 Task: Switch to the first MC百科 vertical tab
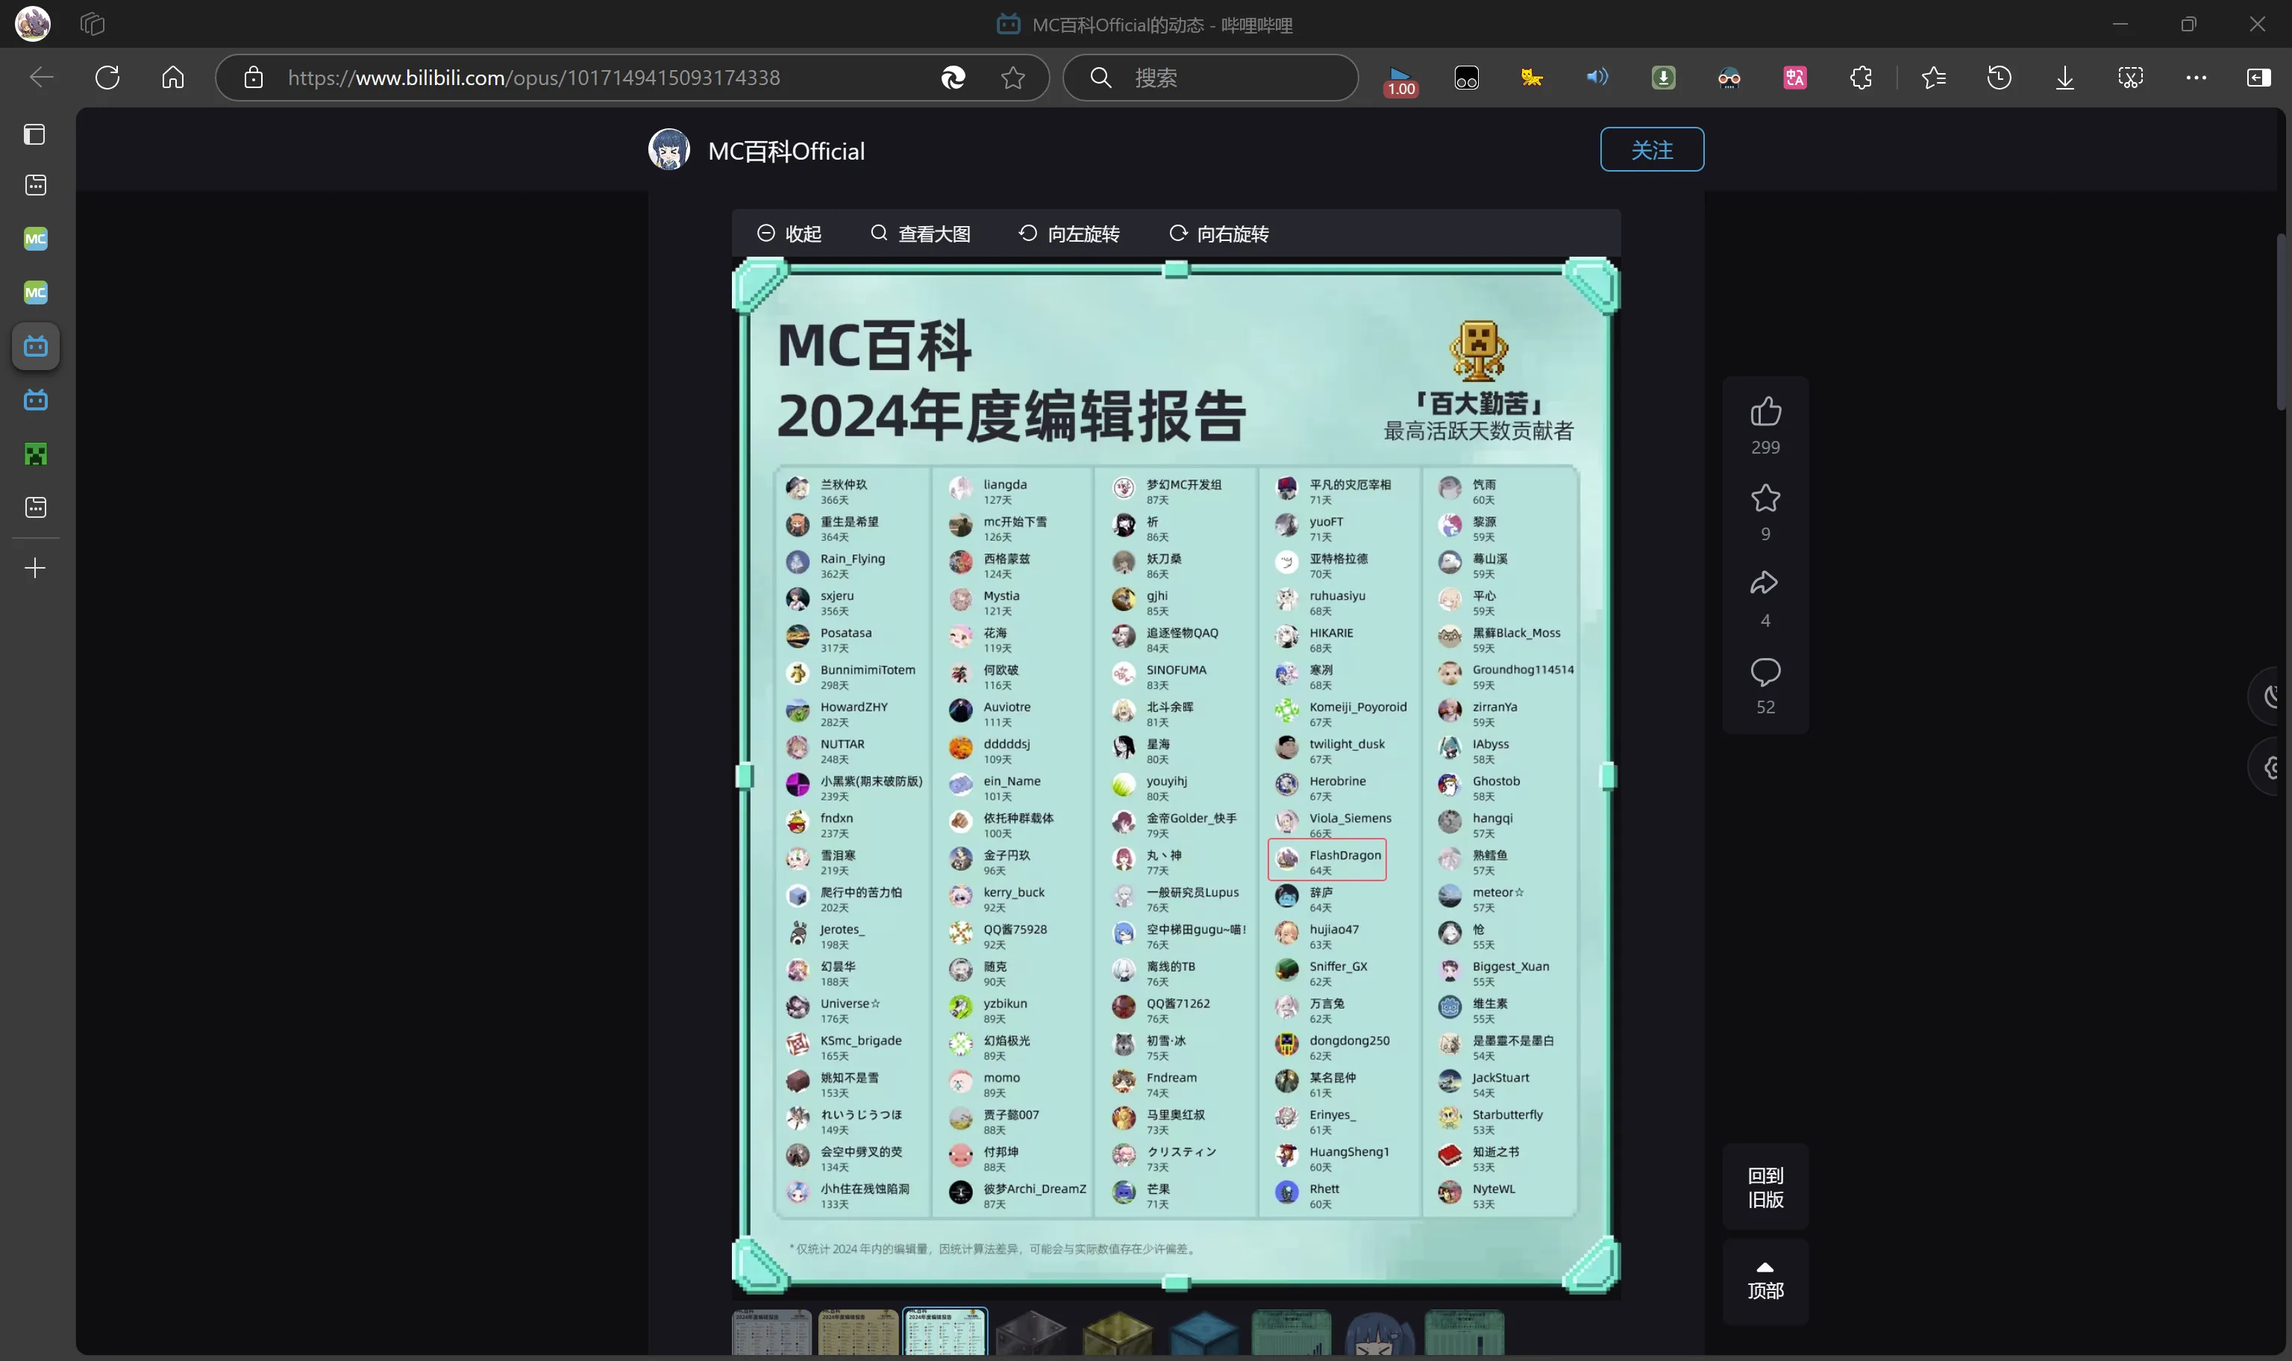pyautogui.click(x=35, y=240)
